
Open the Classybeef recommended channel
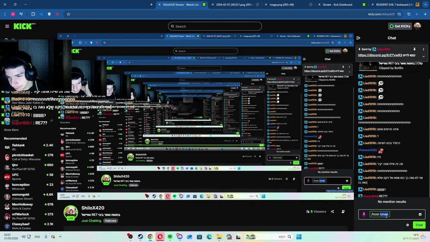[29, 226]
